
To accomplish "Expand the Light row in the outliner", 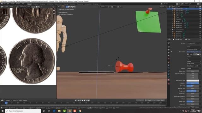I will tap(172, 15).
